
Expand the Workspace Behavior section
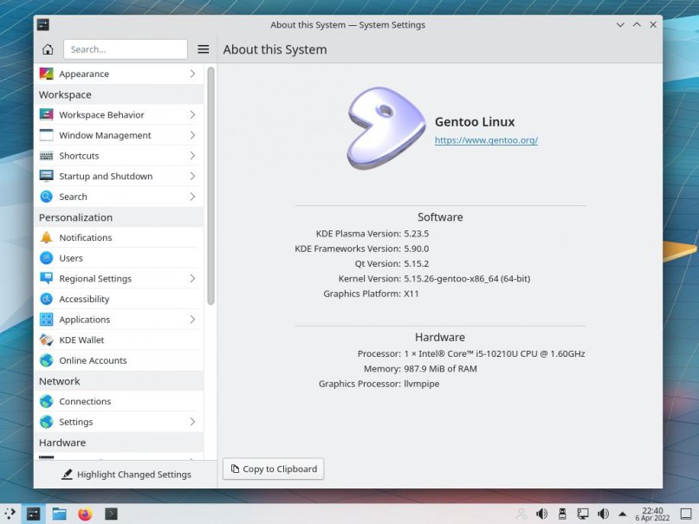click(x=119, y=115)
